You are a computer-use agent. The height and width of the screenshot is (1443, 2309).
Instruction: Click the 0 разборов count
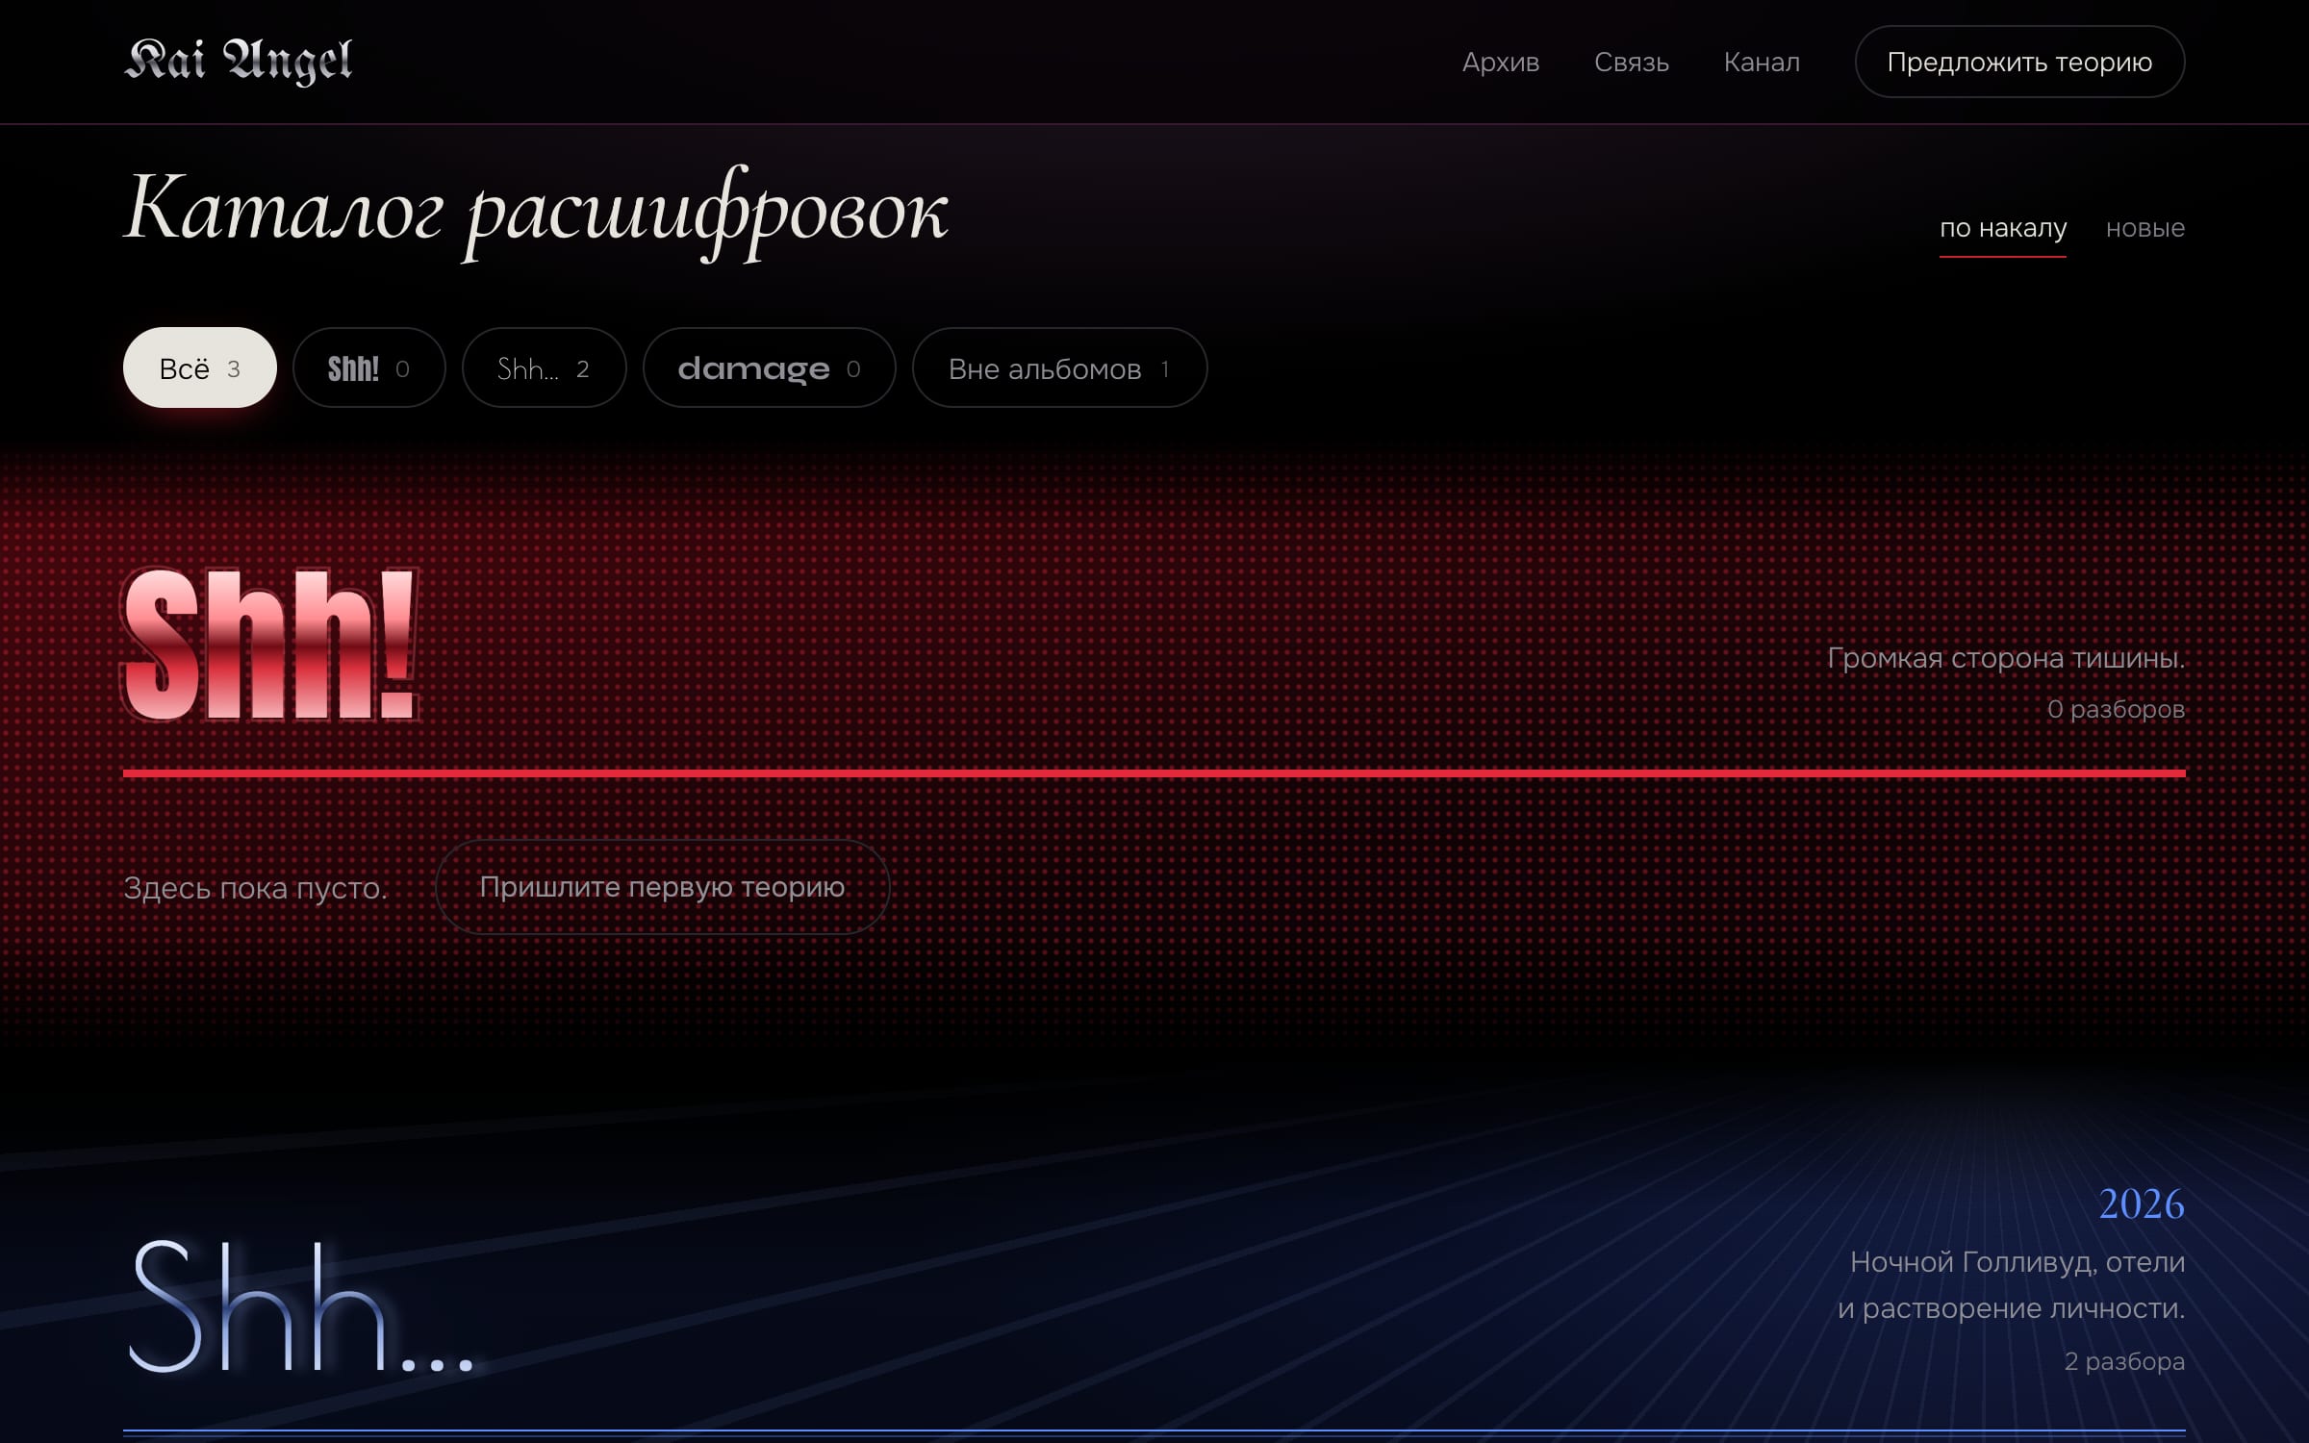pos(2116,710)
